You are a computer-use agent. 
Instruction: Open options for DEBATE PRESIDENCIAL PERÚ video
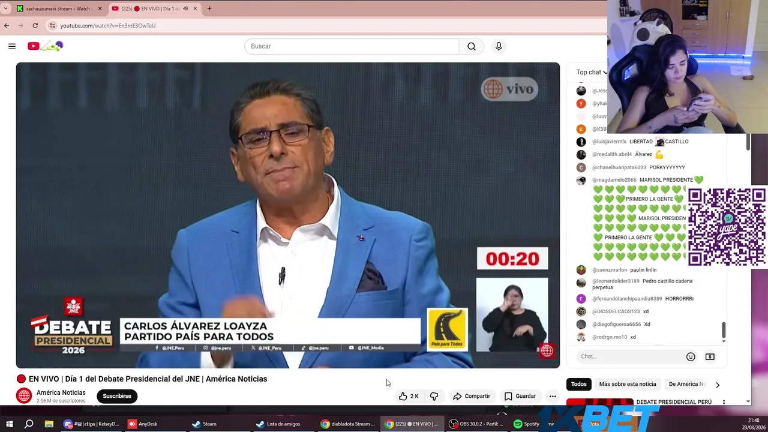(x=724, y=402)
